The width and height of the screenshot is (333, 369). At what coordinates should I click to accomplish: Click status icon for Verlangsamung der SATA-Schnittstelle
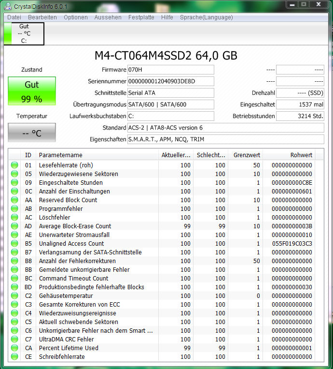pyautogui.click(x=14, y=252)
